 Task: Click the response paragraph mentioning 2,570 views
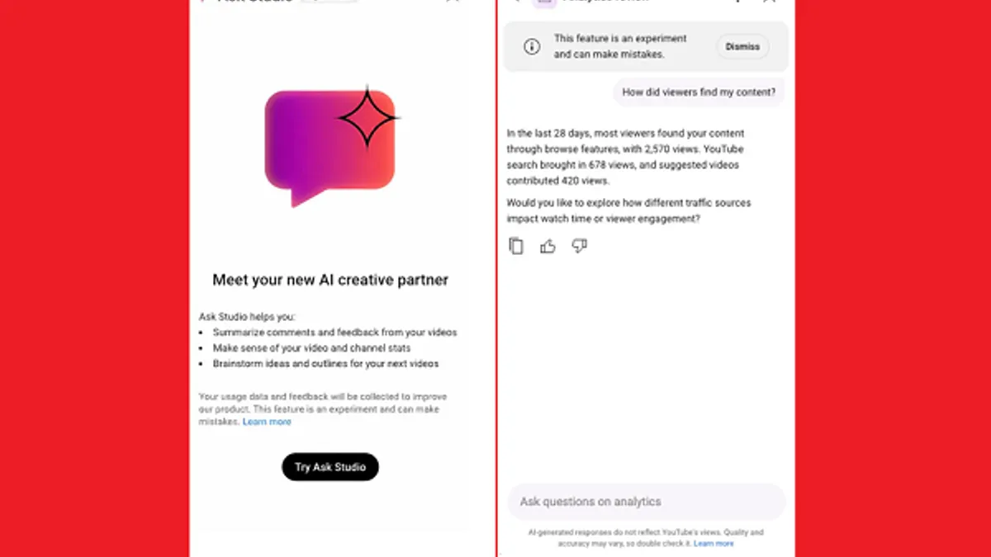coord(627,157)
